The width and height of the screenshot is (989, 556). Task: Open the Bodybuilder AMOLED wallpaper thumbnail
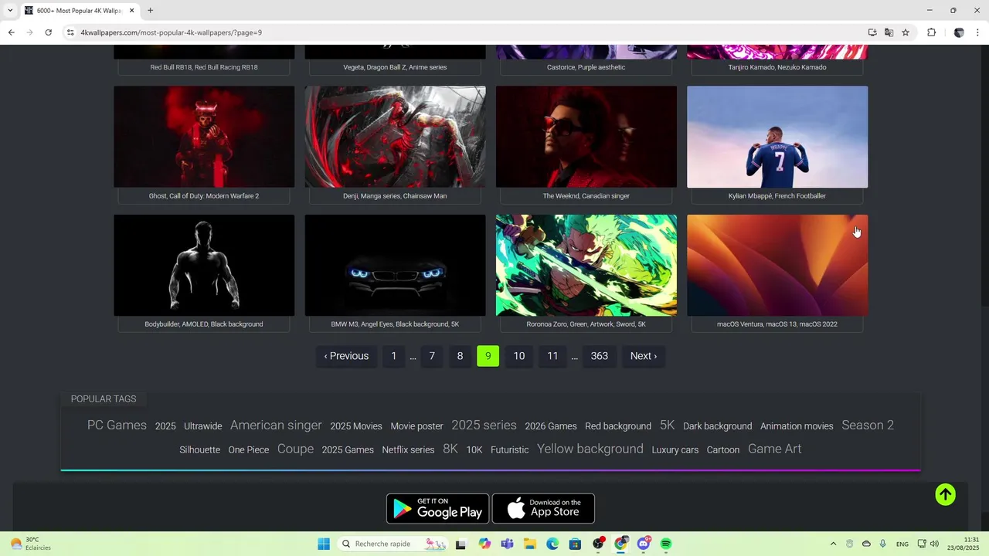click(204, 265)
